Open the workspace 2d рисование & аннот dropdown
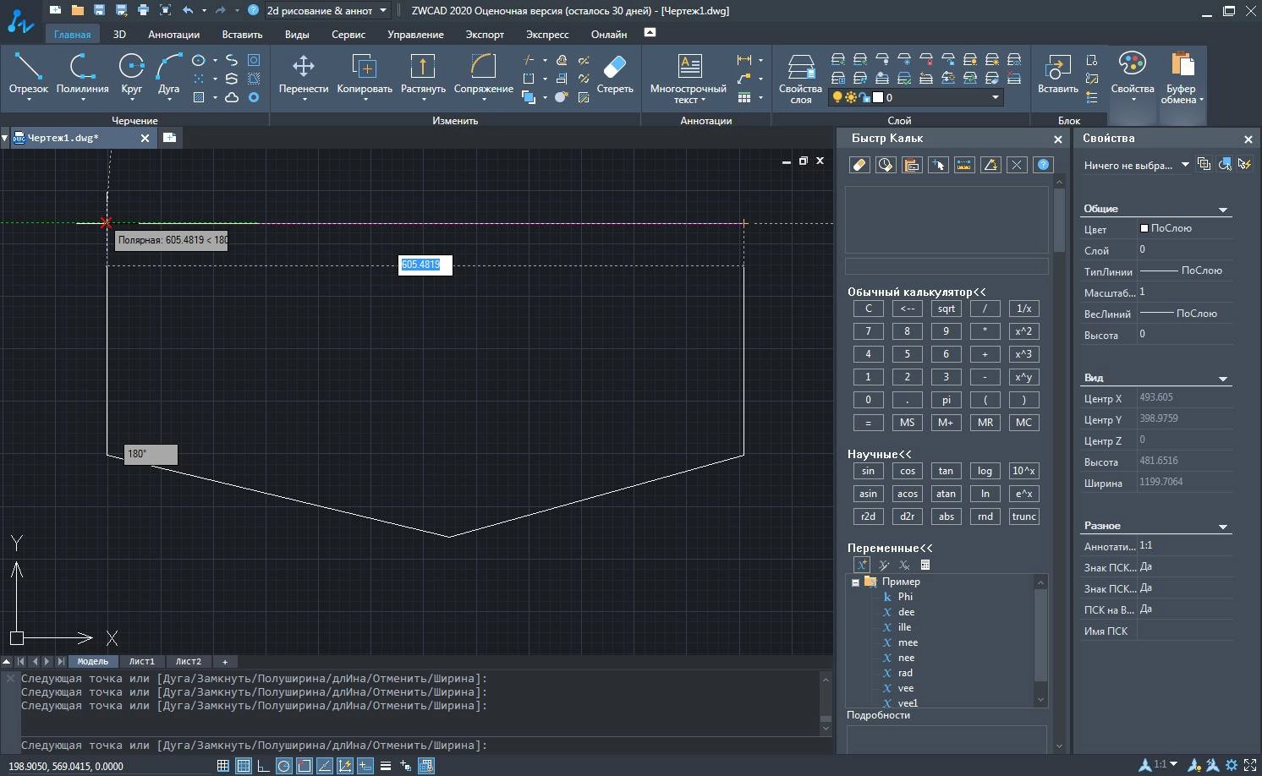The image size is (1262, 776). [x=326, y=11]
